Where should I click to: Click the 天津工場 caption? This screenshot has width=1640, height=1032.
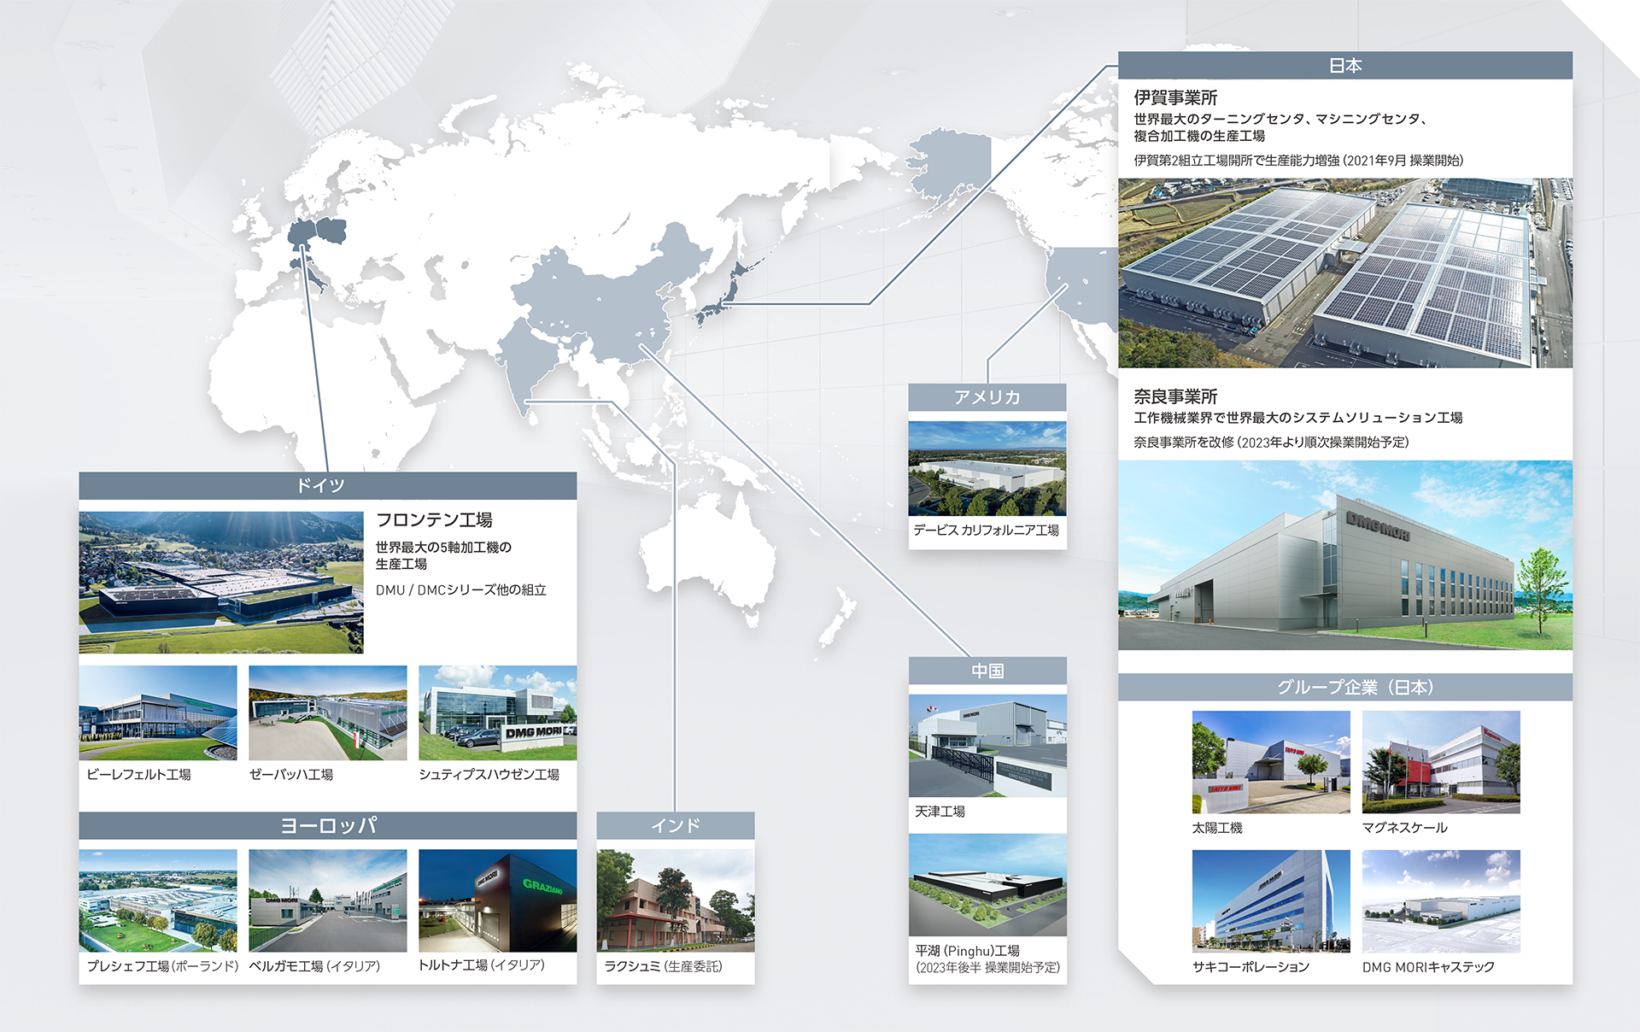coord(940,812)
